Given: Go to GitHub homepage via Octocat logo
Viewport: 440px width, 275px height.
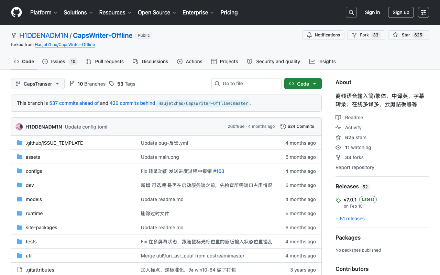Looking at the screenshot, I should point(16,12).
